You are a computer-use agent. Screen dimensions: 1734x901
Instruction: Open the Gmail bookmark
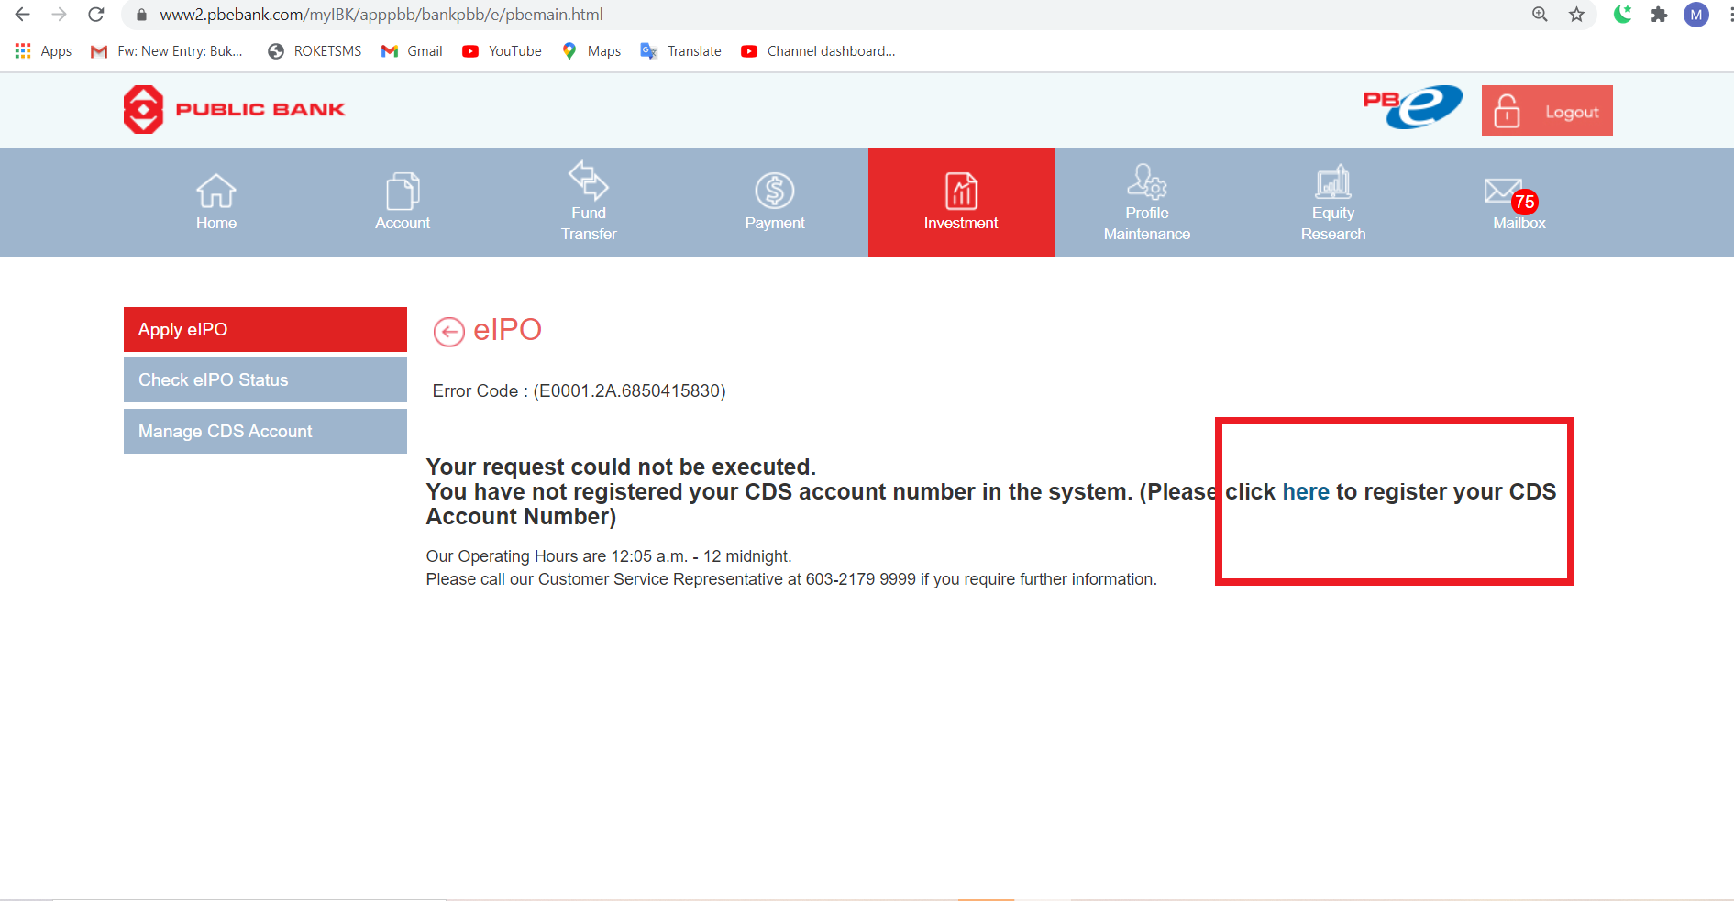(412, 51)
